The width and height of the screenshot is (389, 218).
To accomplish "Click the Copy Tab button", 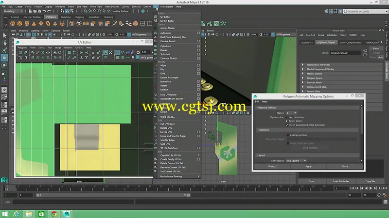I will point(370,181).
